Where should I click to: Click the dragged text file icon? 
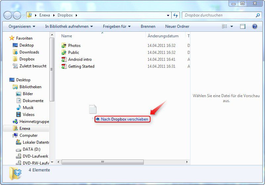[x=93, y=109]
